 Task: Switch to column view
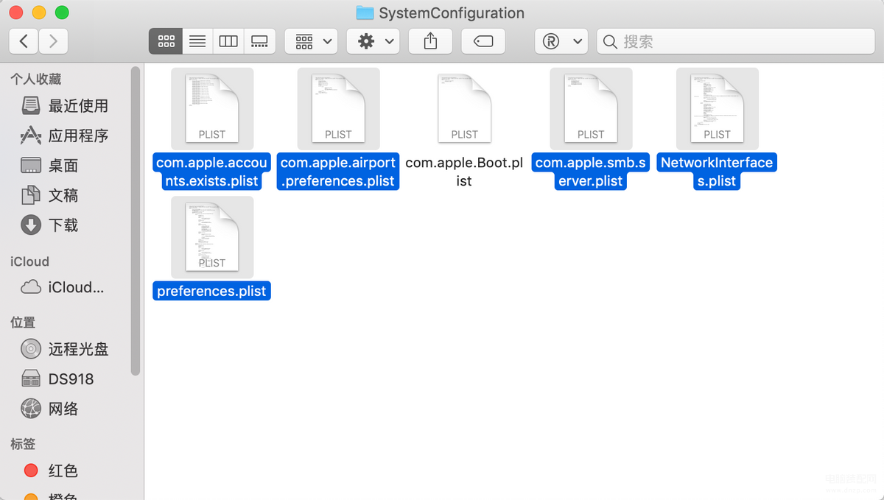[228, 41]
